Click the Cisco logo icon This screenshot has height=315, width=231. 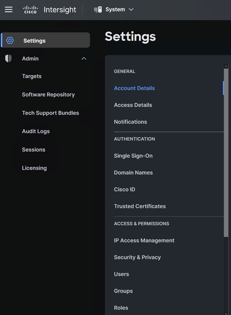[x=30, y=10]
